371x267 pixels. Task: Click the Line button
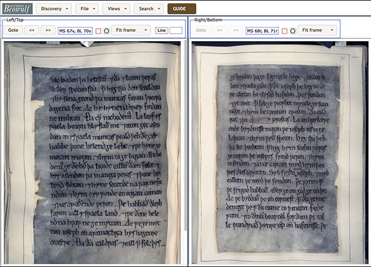[161, 30]
